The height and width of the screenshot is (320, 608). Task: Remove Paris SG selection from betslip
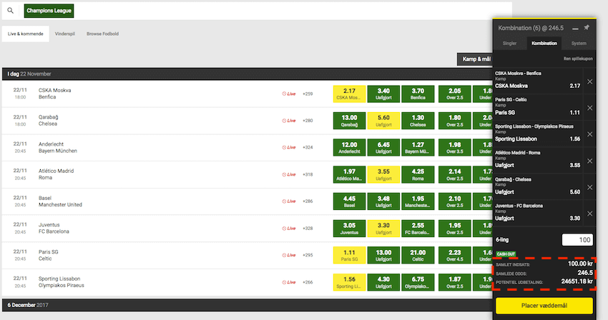pyautogui.click(x=590, y=108)
